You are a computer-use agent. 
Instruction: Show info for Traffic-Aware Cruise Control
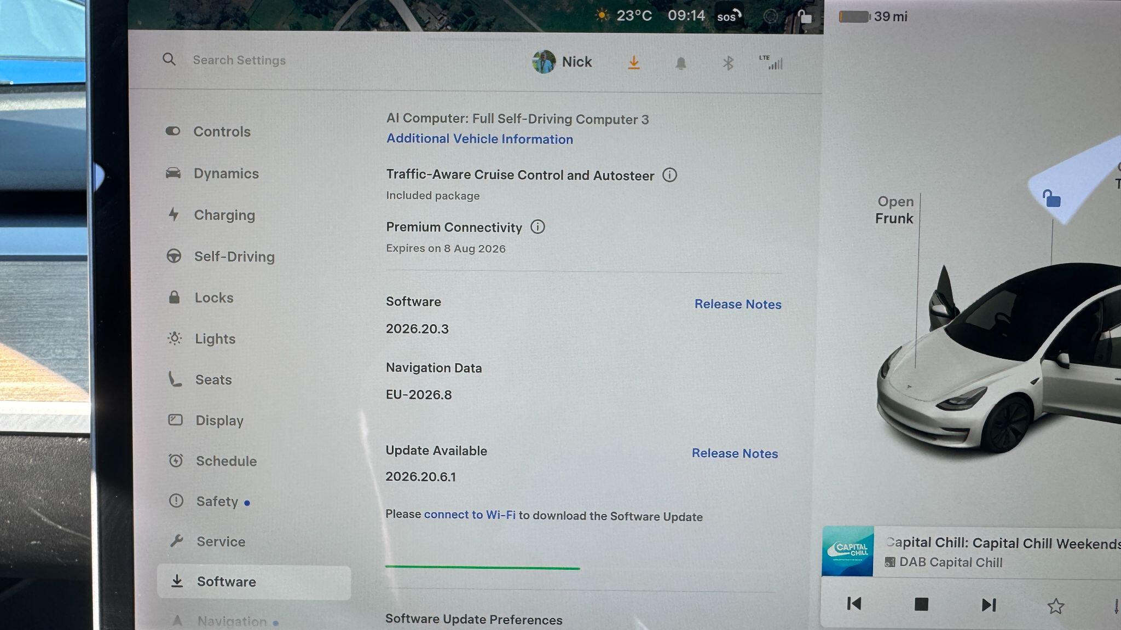tap(669, 175)
